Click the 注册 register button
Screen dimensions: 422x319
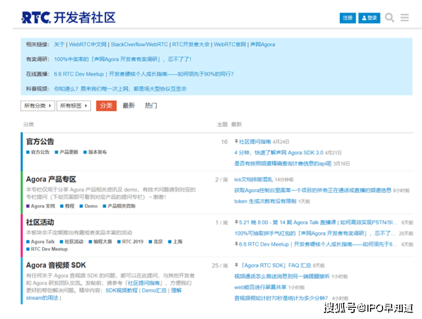click(x=348, y=18)
